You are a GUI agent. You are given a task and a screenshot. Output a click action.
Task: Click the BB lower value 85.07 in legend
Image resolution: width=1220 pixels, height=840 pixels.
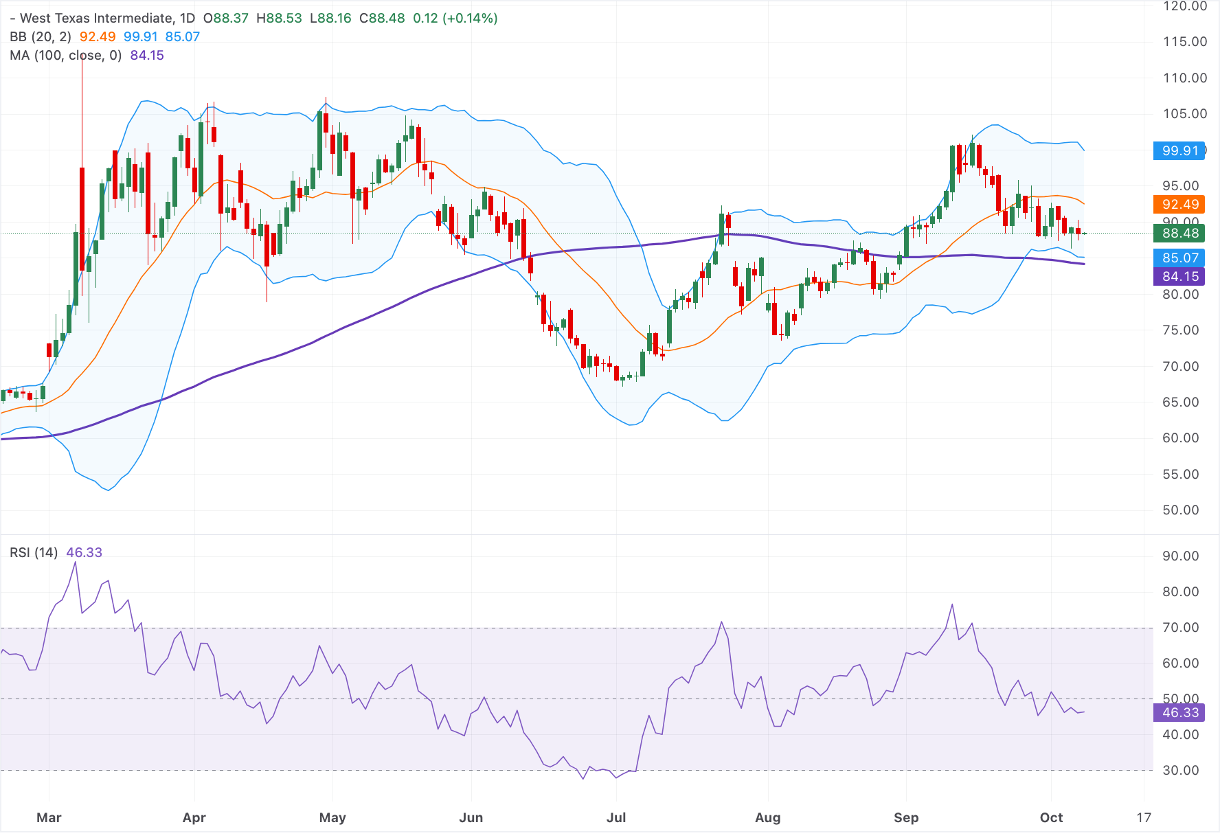pos(183,37)
